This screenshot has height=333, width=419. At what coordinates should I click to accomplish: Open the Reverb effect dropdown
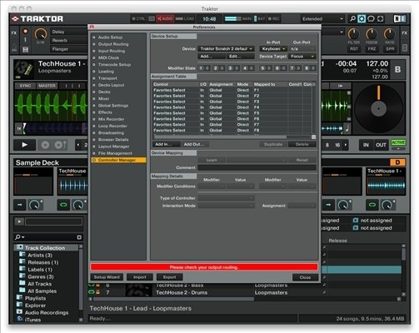[x=69, y=40]
